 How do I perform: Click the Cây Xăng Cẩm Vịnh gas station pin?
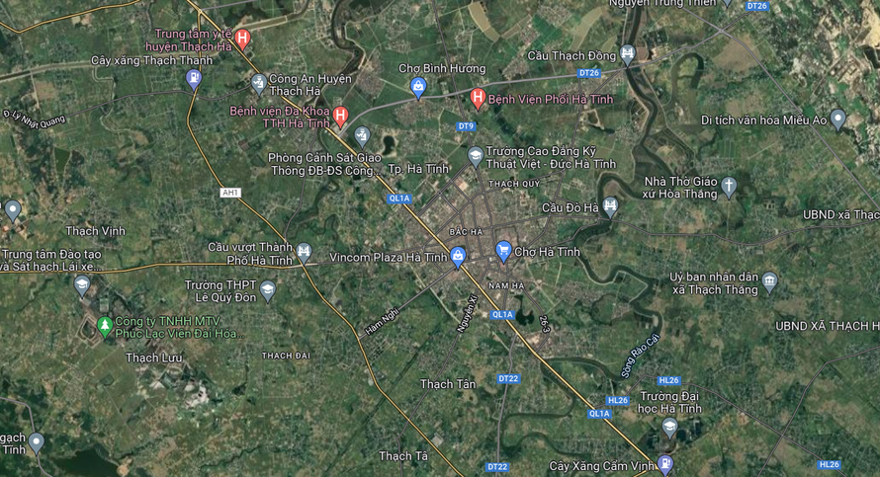(665, 463)
